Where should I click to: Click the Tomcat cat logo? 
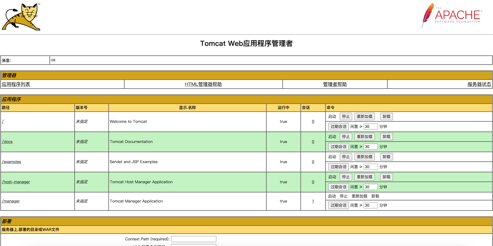[21, 17]
